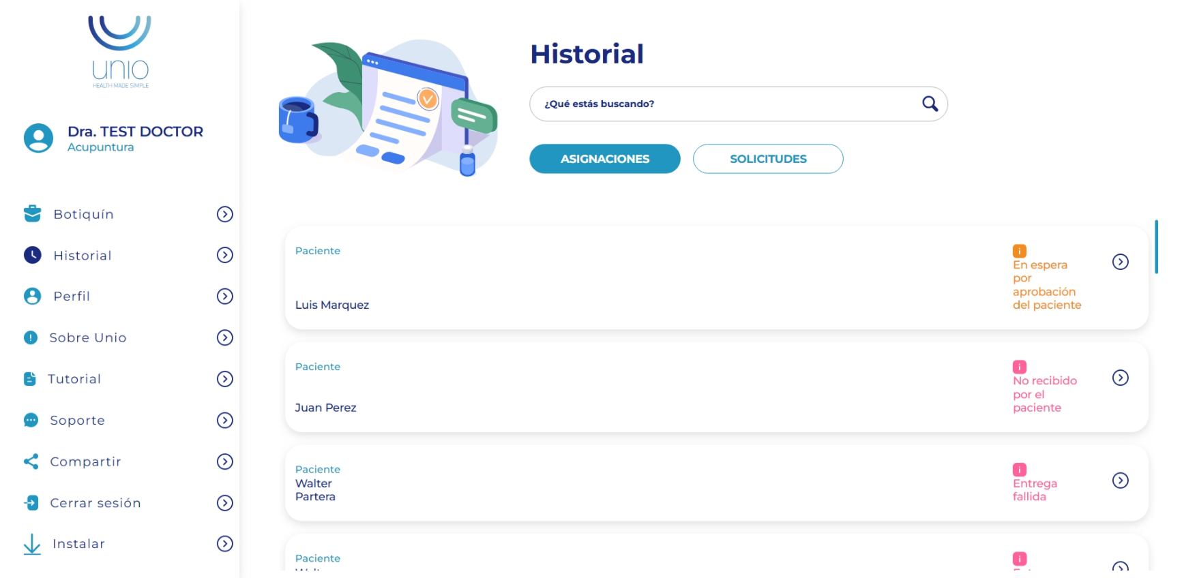
Task: Click the Instalar download icon
Action: [32, 544]
